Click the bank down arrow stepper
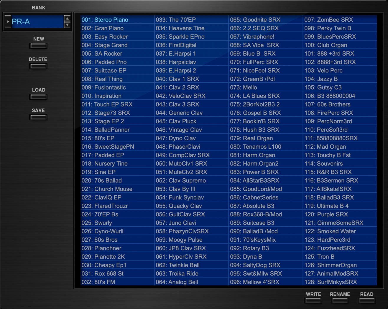This screenshot has height=309, width=388. tap(67, 25)
